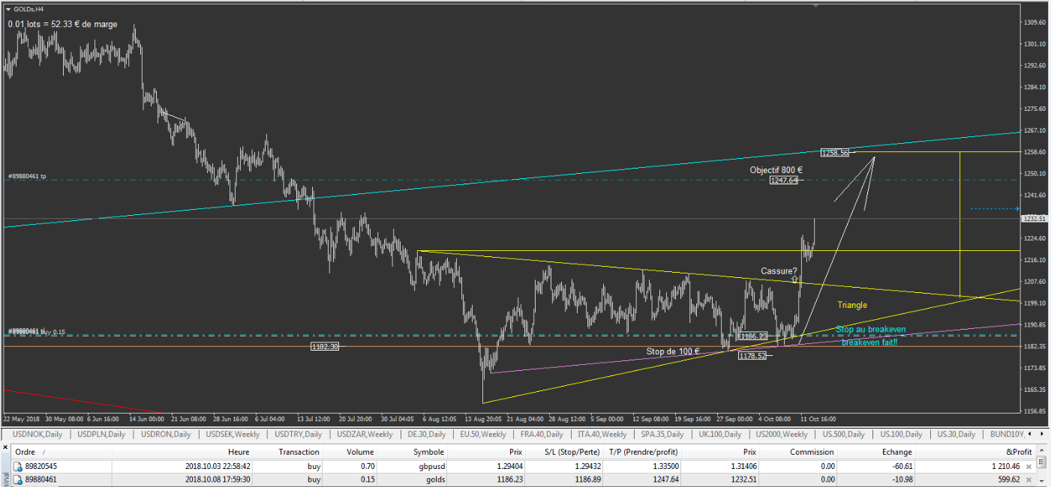Close the terminal panel with its X
The image size is (1051, 487).
click(5, 447)
